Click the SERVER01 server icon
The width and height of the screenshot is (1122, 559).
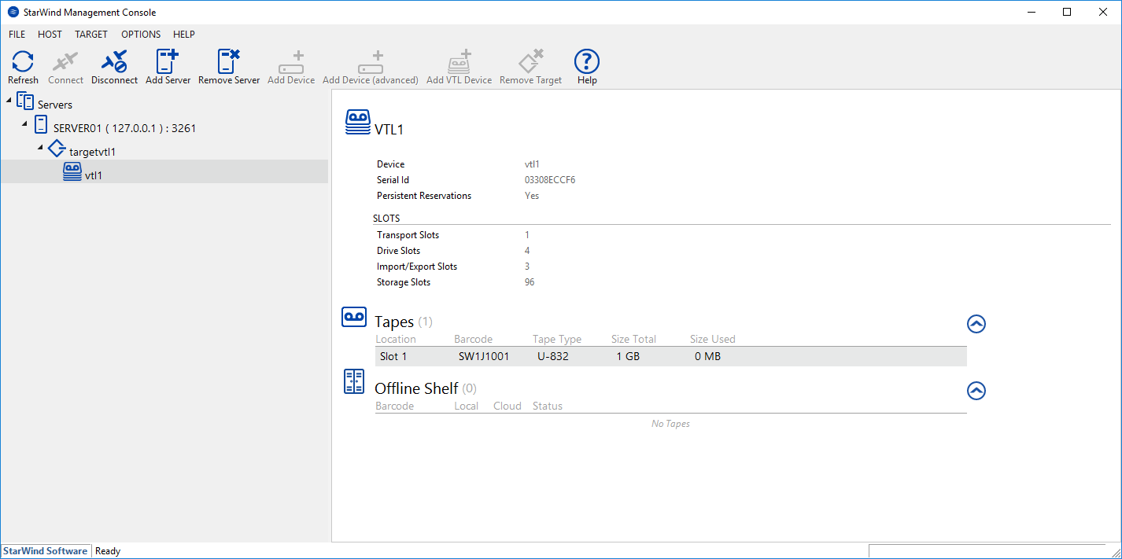pyautogui.click(x=41, y=125)
